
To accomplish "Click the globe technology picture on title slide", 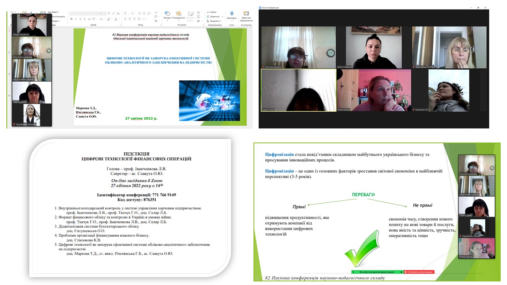I will tap(209, 100).
